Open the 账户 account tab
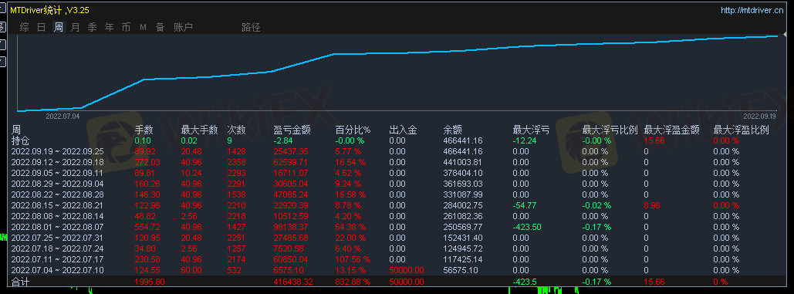This screenshot has height=294, width=794. tap(184, 27)
